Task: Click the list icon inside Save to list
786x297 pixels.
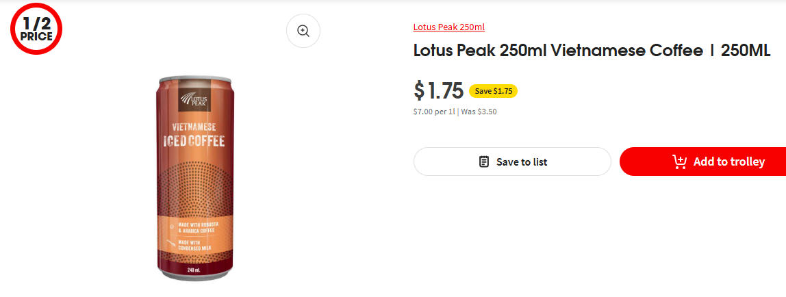Action: click(x=484, y=162)
